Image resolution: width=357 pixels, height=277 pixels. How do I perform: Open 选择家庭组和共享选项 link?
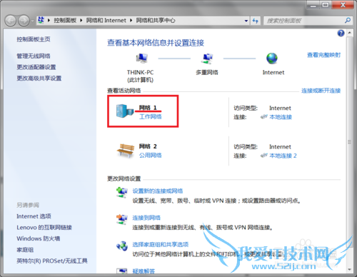[x=161, y=244]
